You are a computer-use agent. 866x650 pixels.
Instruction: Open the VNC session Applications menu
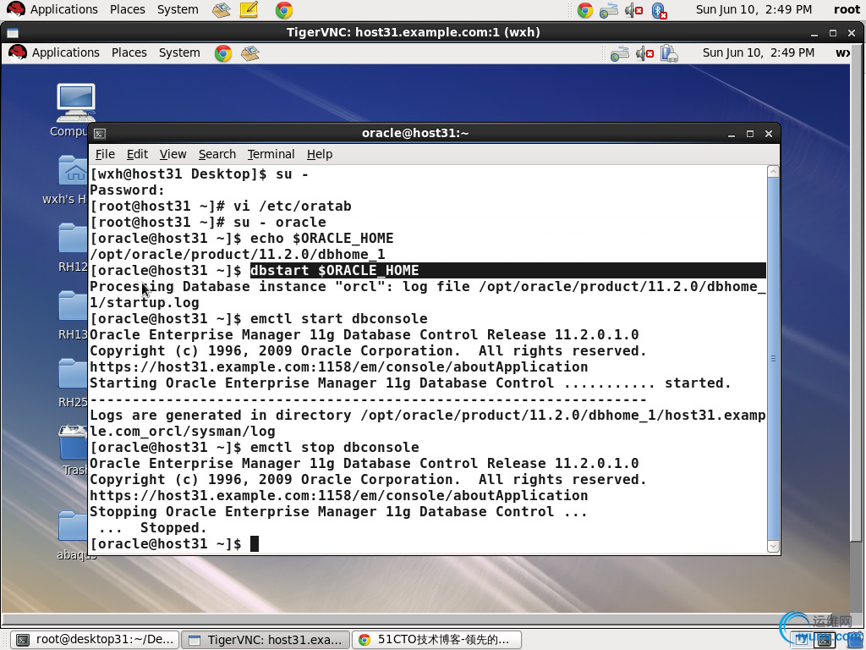tap(54, 52)
